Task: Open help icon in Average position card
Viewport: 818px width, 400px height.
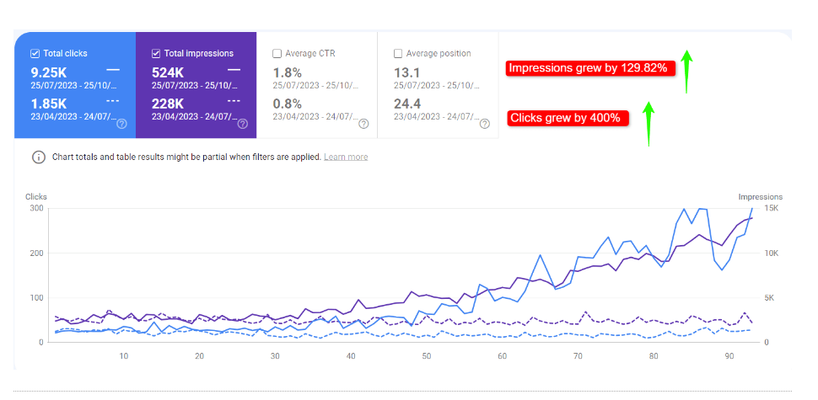Action: (485, 124)
